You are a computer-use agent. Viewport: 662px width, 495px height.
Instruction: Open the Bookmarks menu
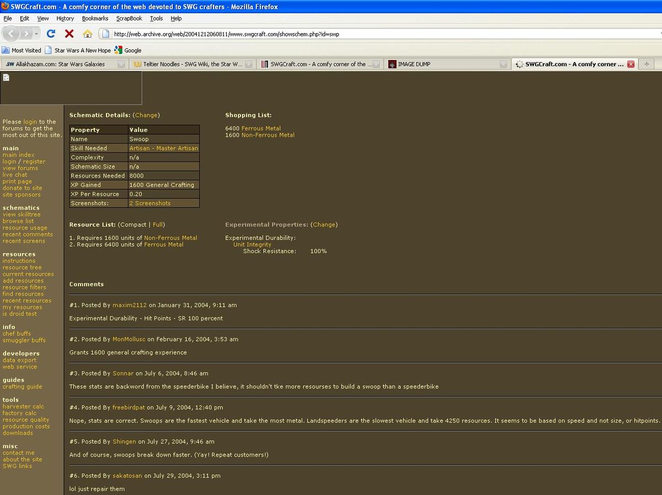(x=95, y=18)
